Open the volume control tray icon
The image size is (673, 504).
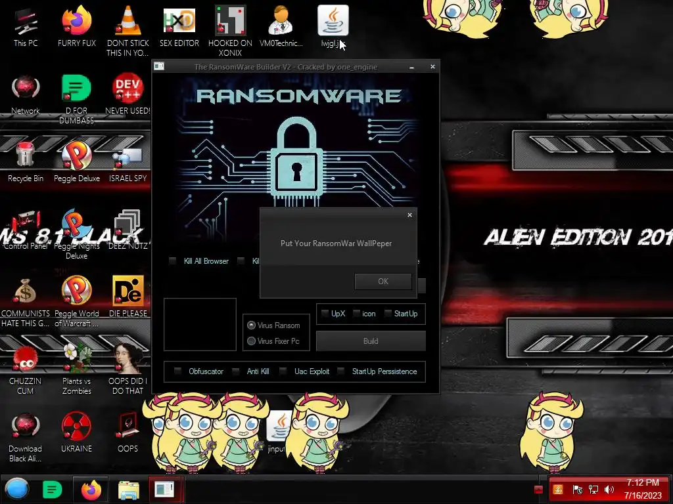pyautogui.click(x=609, y=490)
